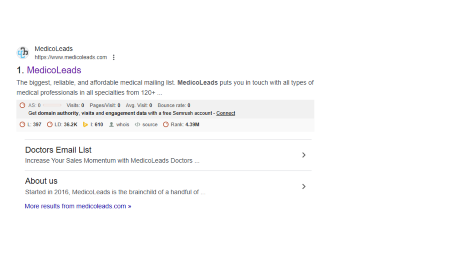Click the circle icon before Rank
The height and width of the screenshot is (262, 466).
tap(166, 125)
